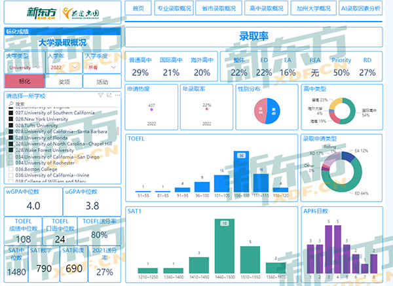Screen dimensions: 393x286
Task: Click the 年录取率 22% data point
Action: [x=207, y=109]
